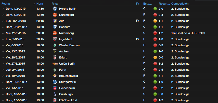Viewport: 218px width, 103px height.
Task: Click the Braunschweig club crest icon
Action: click(55, 76)
